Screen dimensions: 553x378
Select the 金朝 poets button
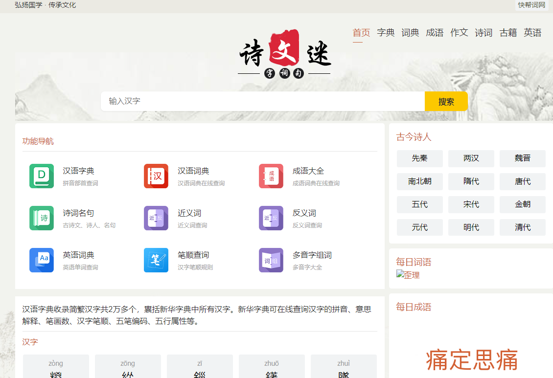pyautogui.click(x=523, y=204)
